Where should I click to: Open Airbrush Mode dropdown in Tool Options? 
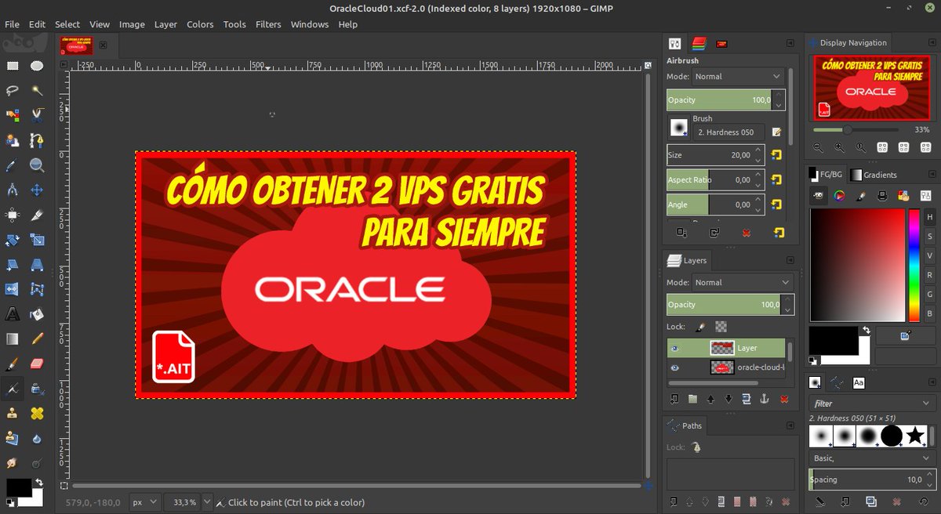click(738, 77)
